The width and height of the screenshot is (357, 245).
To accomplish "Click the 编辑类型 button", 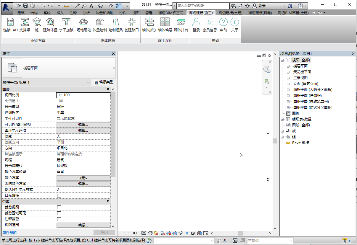I will coord(103,82).
